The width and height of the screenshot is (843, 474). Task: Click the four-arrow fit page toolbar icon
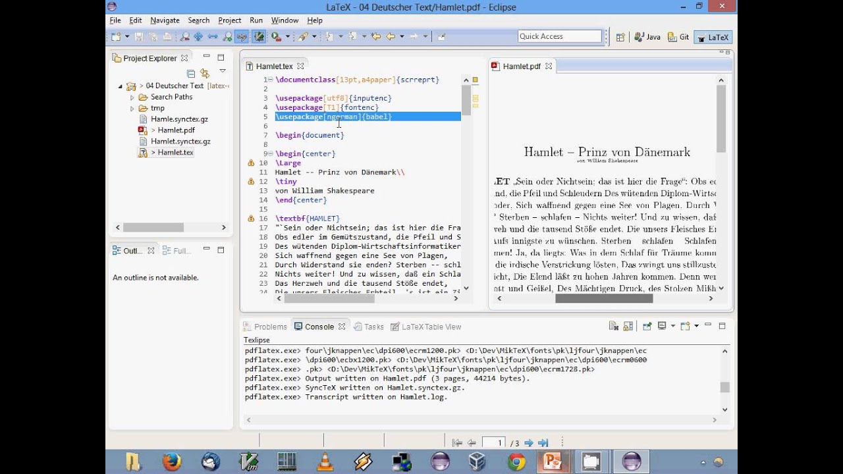198,37
